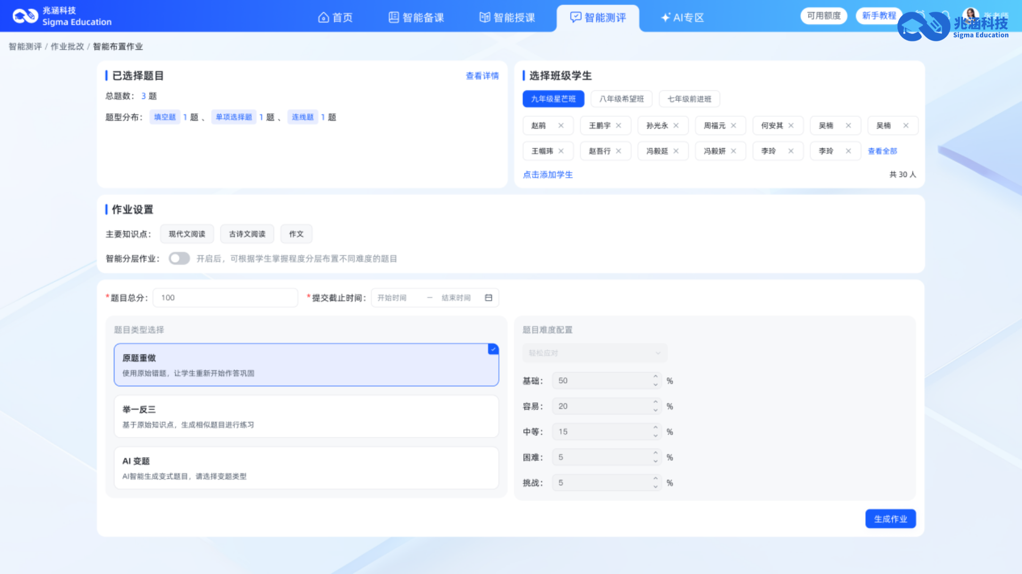Remove student 王鹏宇 with its X icon

(619, 125)
